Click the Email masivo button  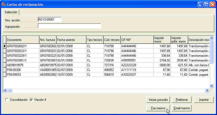182,108
